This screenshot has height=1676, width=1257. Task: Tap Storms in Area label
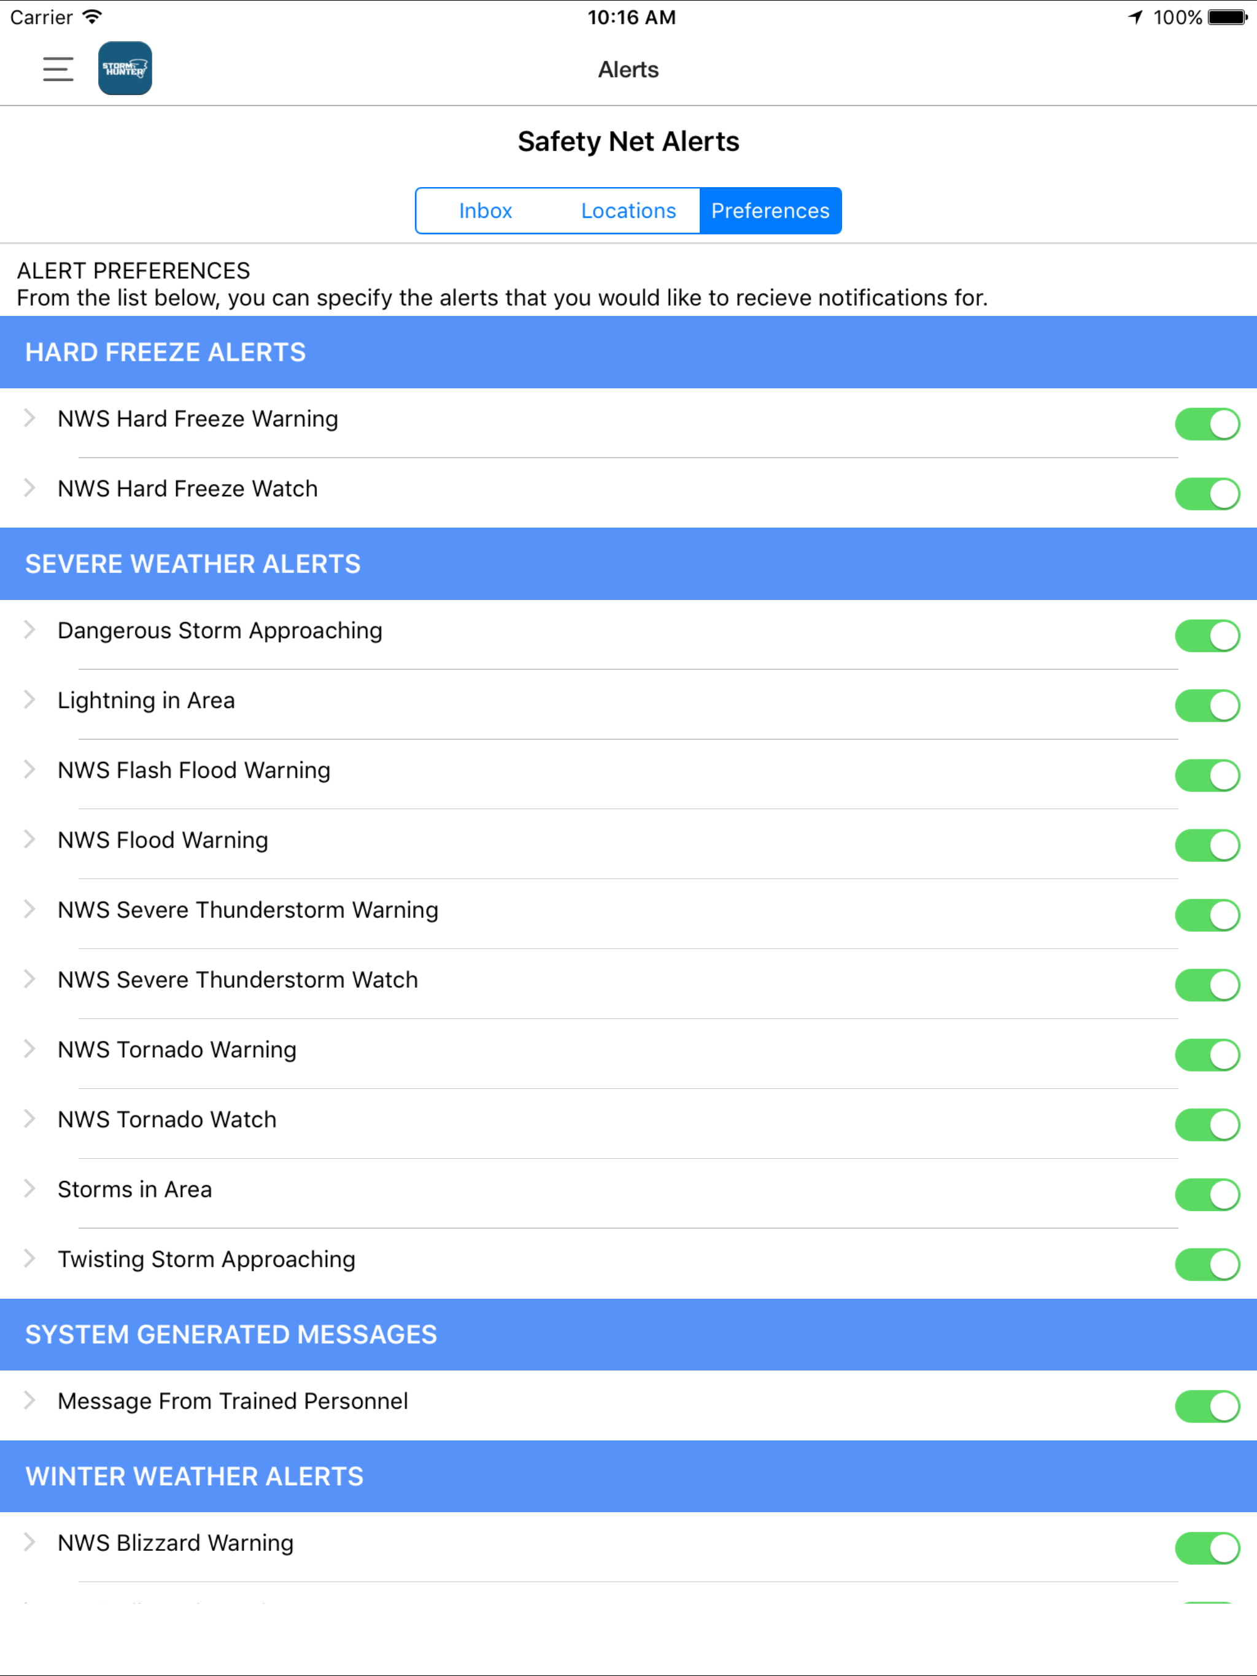[135, 1190]
